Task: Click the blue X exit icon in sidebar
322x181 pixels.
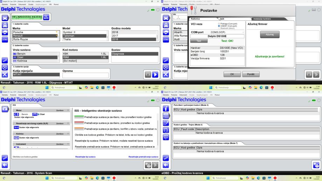Action: 5,75
